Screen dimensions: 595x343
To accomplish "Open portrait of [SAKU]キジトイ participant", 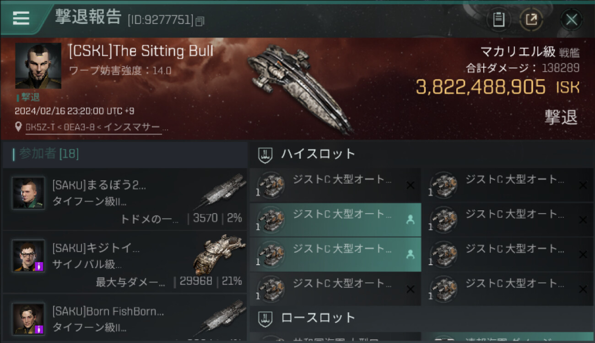I will 28,256.
